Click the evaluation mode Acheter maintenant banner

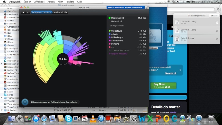click(x=126, y=7)
